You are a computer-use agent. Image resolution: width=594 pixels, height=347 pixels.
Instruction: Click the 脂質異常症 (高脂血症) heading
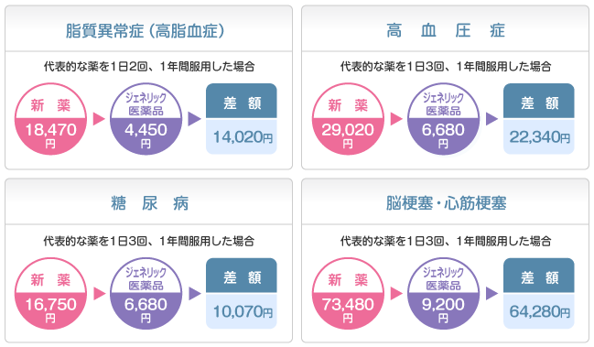click(146, 31)
